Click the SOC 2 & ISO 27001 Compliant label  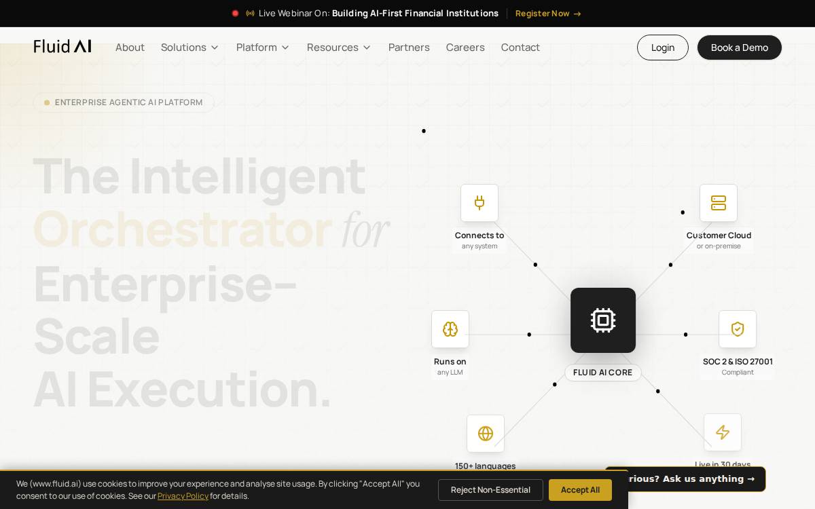click(738, 366)
